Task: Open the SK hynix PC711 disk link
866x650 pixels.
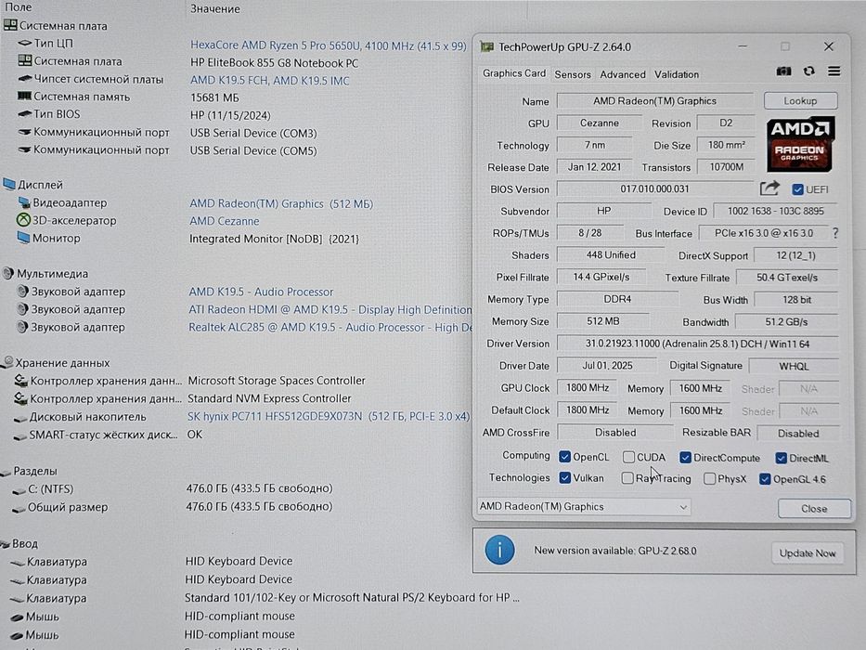Action: pos(328,416)
